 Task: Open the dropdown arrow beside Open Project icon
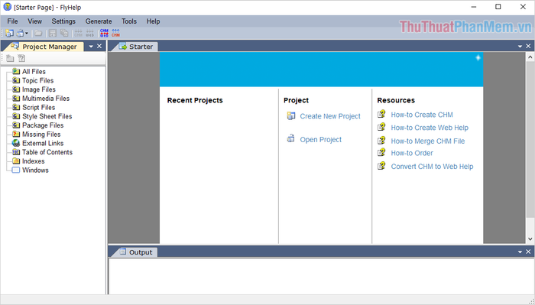tap(27, 33)
